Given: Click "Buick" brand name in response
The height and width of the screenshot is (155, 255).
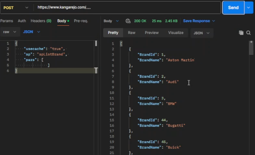Looking at the screenshot, I should [173, 147].
